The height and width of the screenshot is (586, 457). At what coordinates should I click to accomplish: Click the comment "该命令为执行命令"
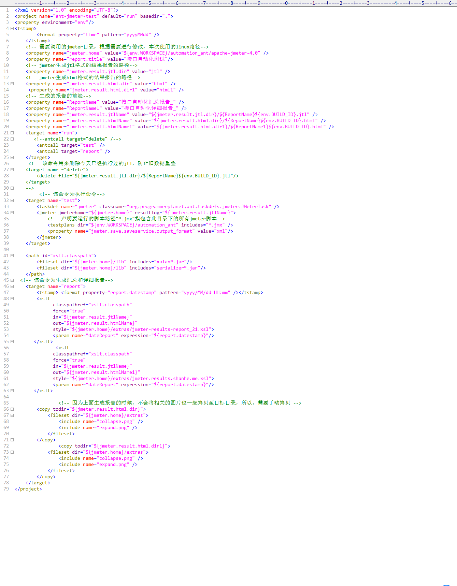pyautogui.click(x=72, y=194)
